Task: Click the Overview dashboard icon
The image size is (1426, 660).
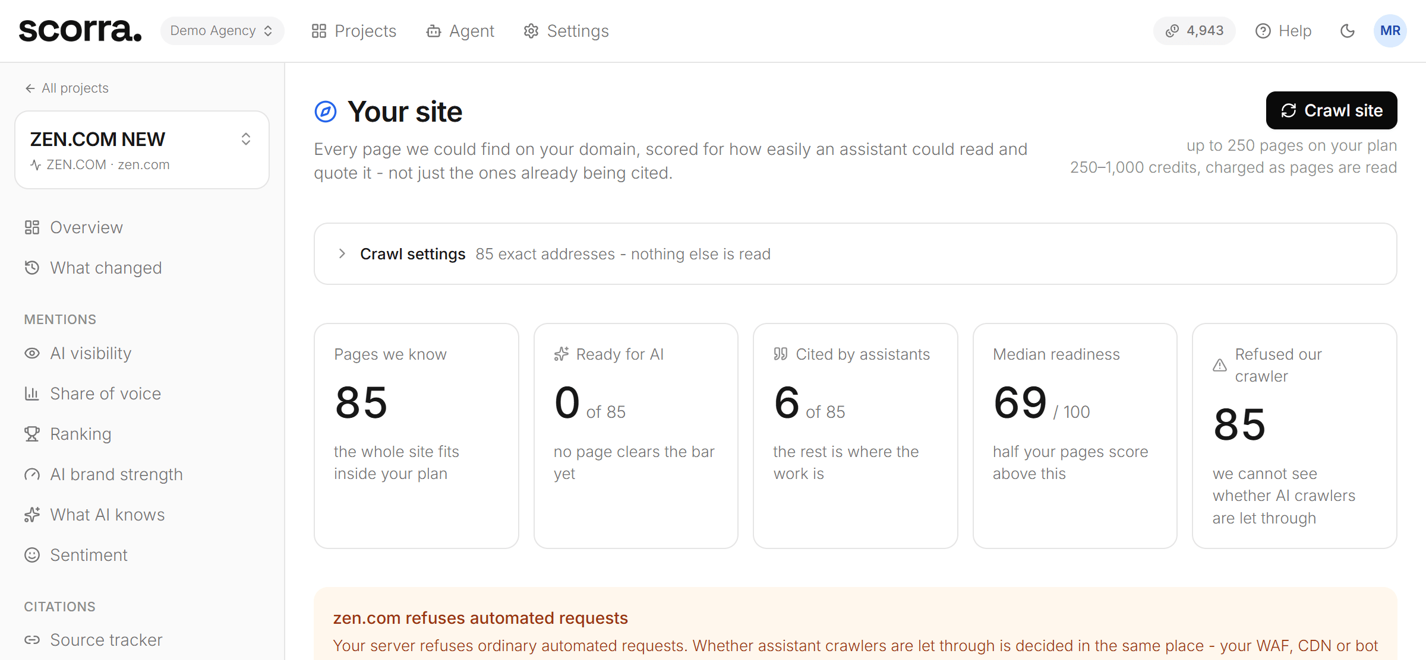Action: pyautogui.click(x=32, y=227)
